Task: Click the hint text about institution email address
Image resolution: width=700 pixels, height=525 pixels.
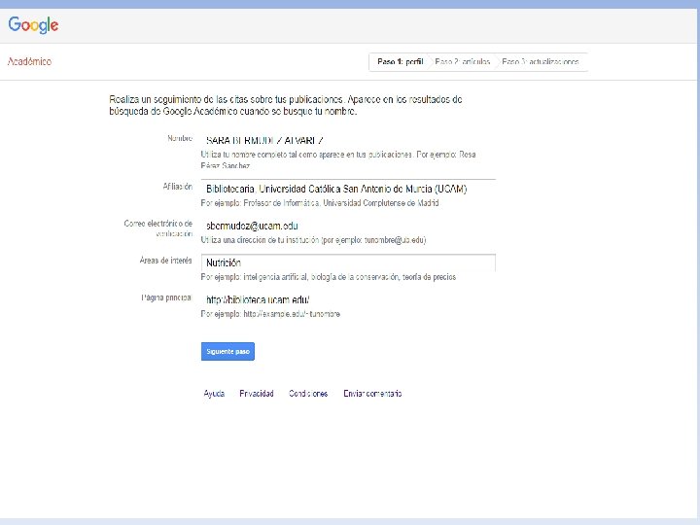Action: pos(313,240)
